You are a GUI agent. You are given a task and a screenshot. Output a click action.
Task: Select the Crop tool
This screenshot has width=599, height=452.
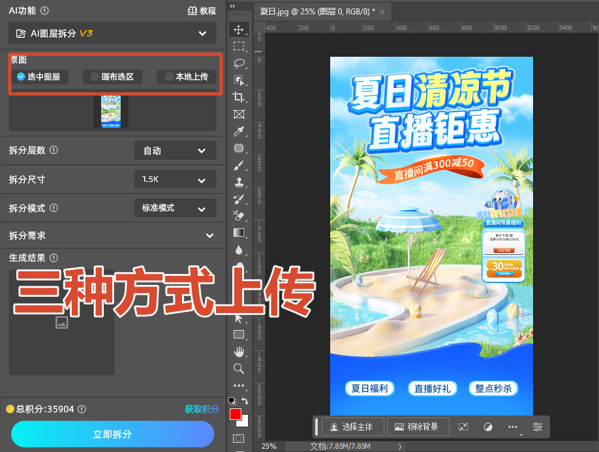[x=239, y=97]
